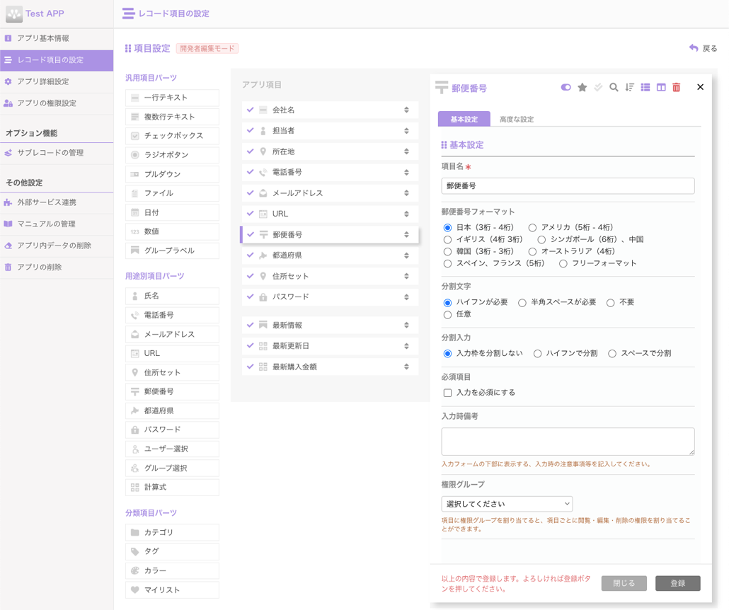Click reorder arrows on 所在地 row
Viewport: 729px width, 610px height.
click(406, 151)
